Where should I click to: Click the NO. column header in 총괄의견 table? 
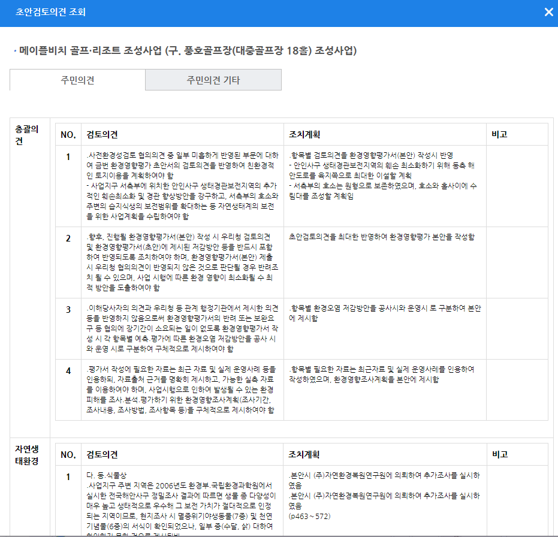68,134
